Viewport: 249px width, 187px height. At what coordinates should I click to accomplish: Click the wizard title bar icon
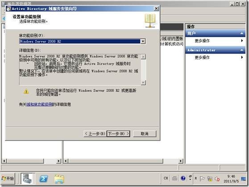8,9
